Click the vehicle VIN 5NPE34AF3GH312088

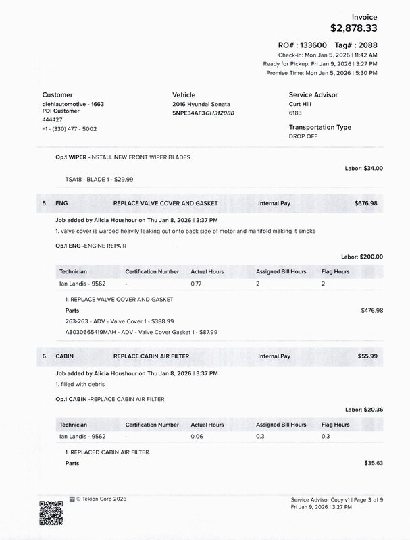click(203, 113)
